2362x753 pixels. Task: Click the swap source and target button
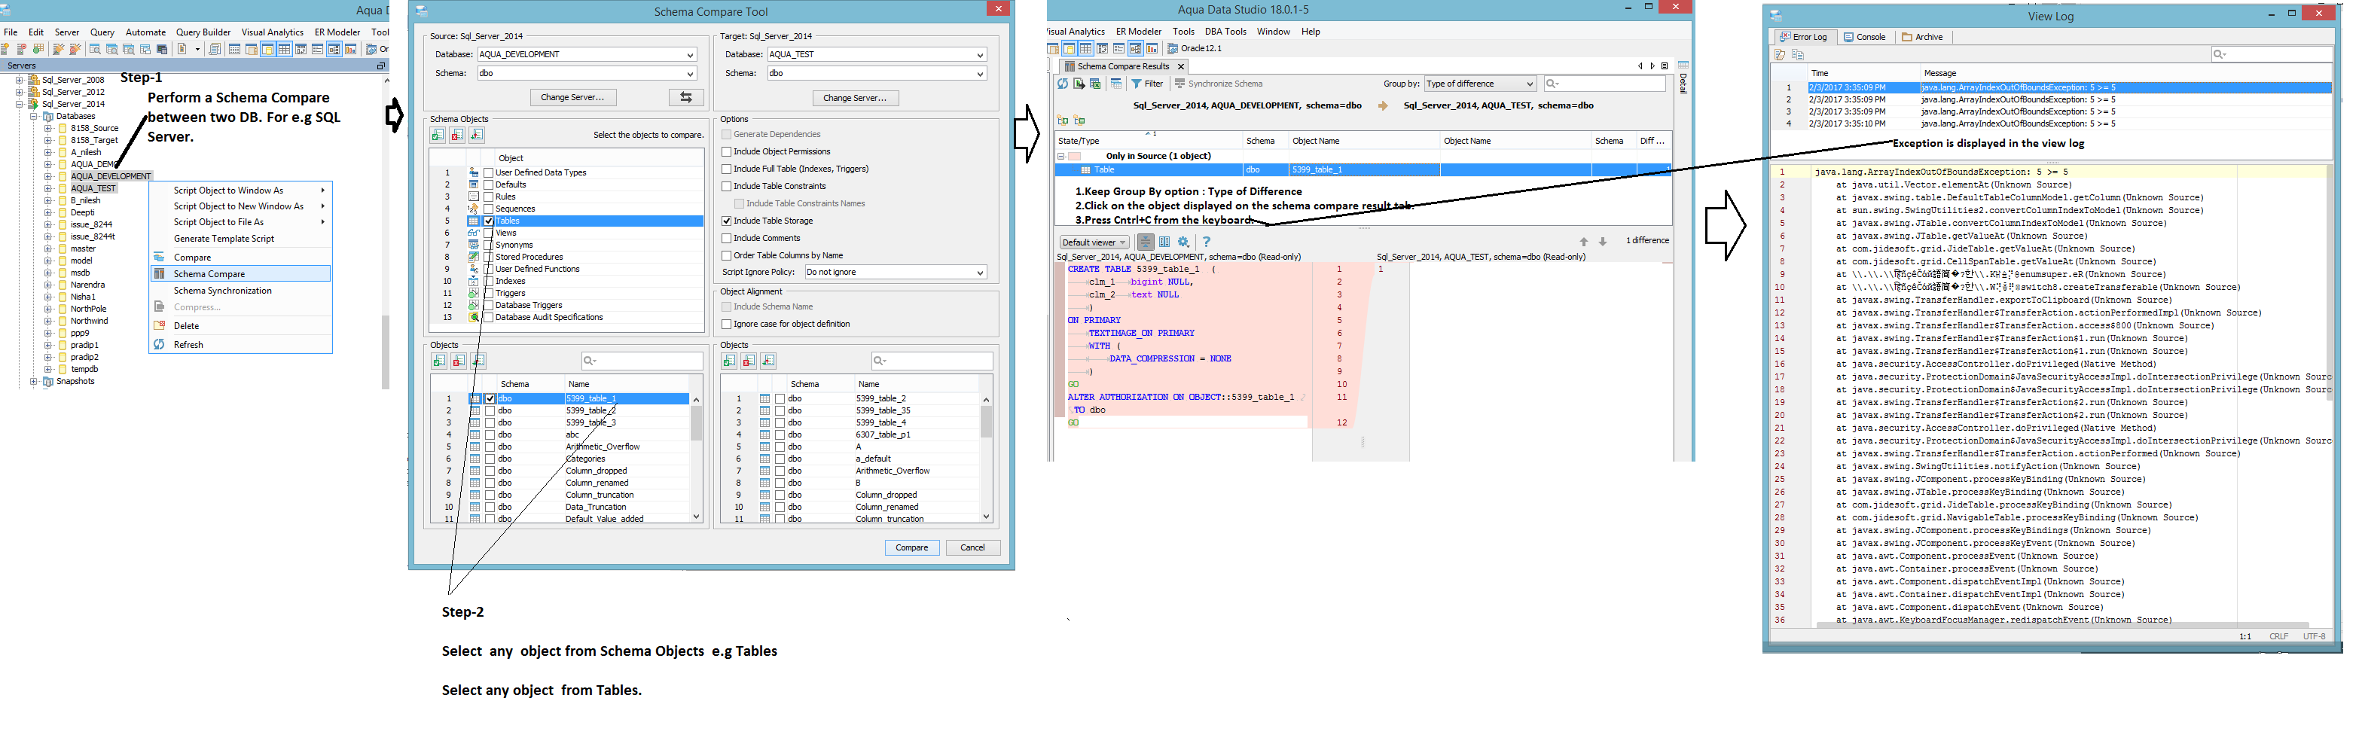686,97
